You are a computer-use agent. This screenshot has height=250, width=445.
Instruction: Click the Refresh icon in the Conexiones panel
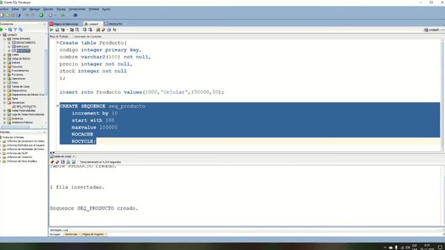pyautogui.click(x=10, y=29)
